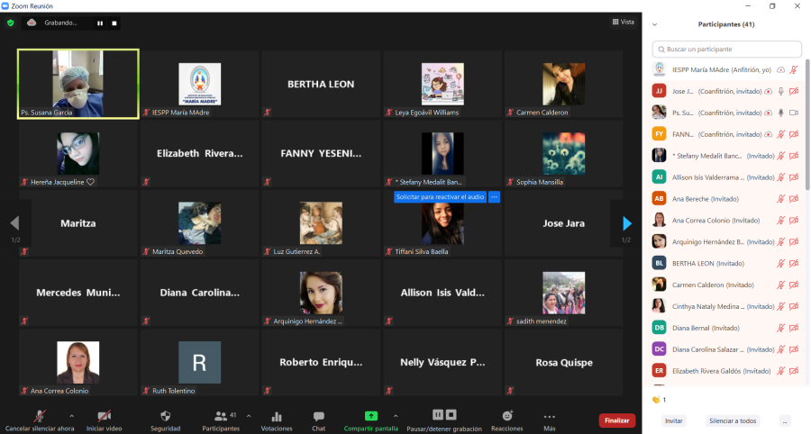Expand audio options arrow beside microphone
The image size is (811, 434).
point(72,415)
